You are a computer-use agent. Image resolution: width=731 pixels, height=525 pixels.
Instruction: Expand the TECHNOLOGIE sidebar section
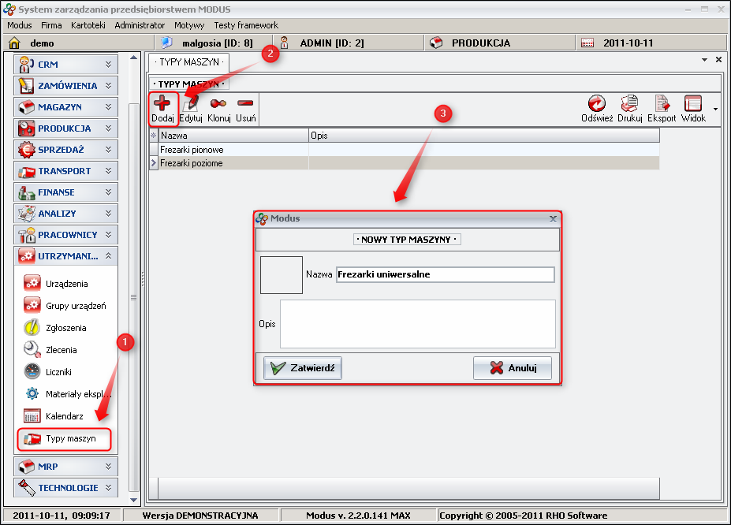(65, 488)
